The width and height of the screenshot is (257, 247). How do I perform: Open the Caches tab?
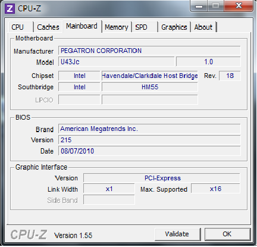48,27
